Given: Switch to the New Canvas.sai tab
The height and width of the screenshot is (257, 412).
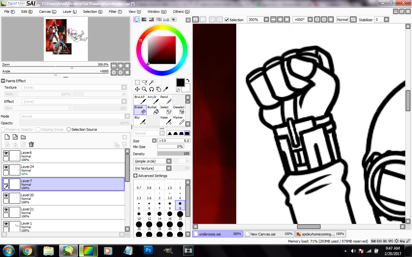Looking at the screenshot, I should coord(269,234).
